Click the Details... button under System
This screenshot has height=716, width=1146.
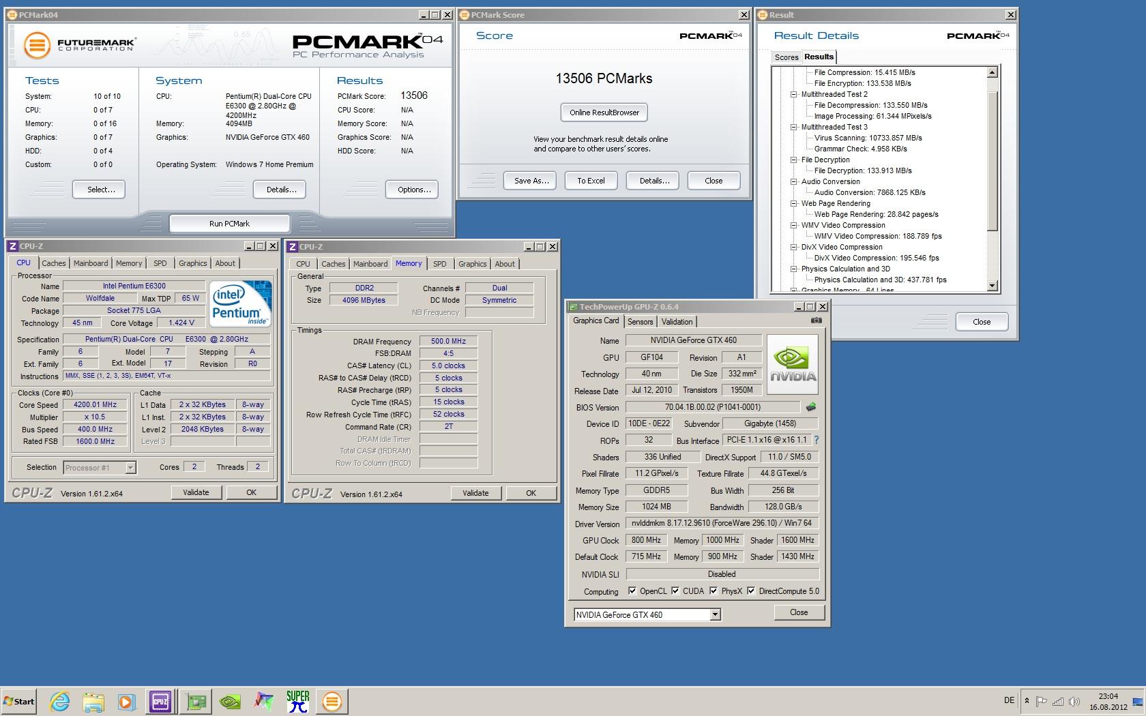(280, 190)
